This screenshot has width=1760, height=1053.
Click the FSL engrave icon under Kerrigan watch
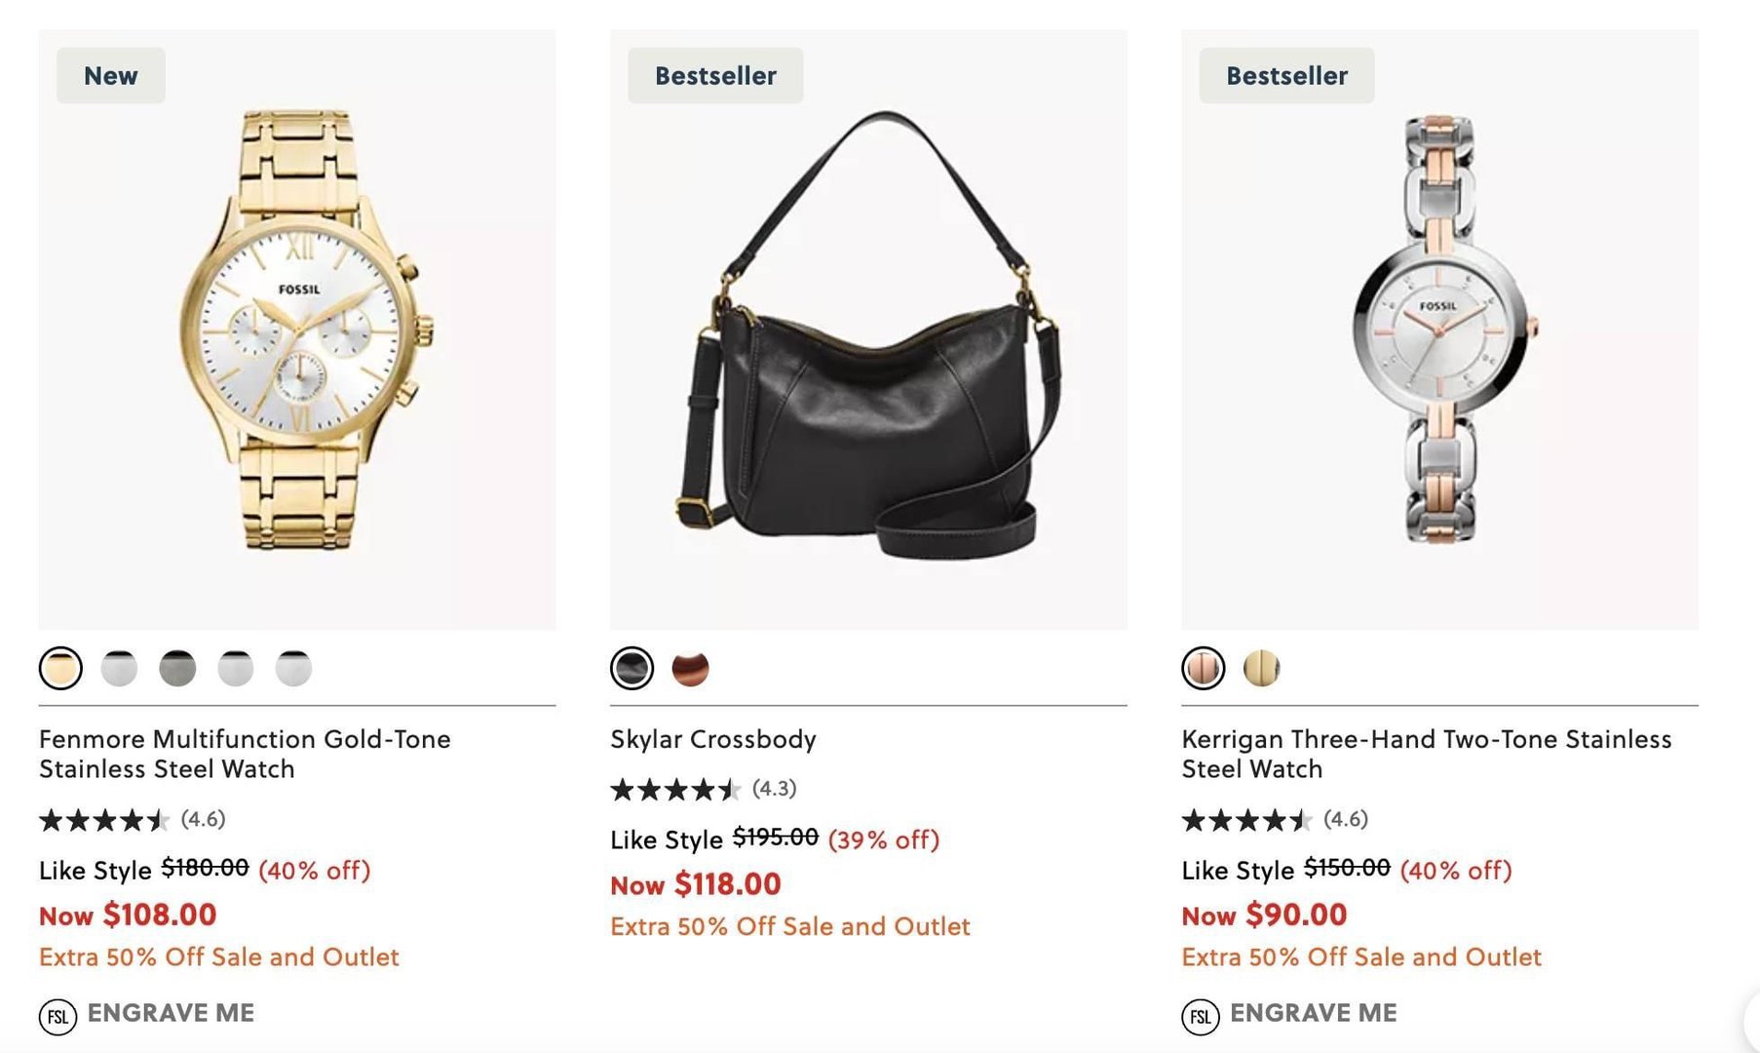pyautogui.click(x=1200, y=1017)
